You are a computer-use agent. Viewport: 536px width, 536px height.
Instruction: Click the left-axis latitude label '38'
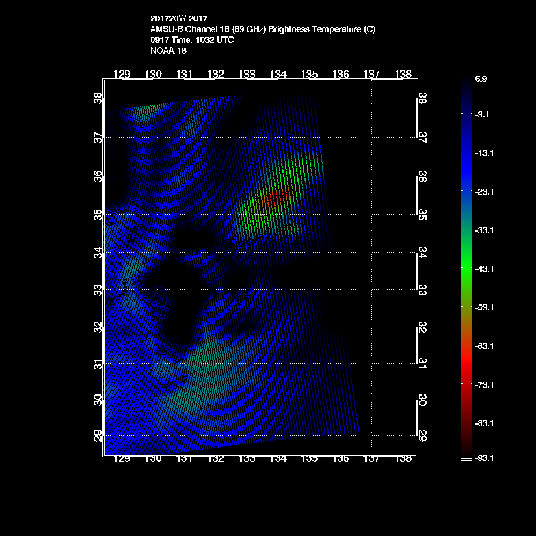tap(98, 99)
